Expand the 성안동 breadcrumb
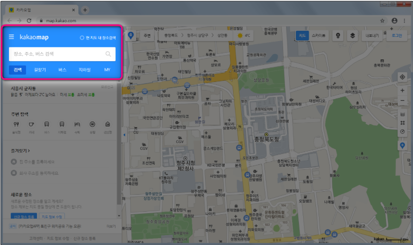This screenshot has width=413, height=245. pyautogui.click(x=223, y=35)
